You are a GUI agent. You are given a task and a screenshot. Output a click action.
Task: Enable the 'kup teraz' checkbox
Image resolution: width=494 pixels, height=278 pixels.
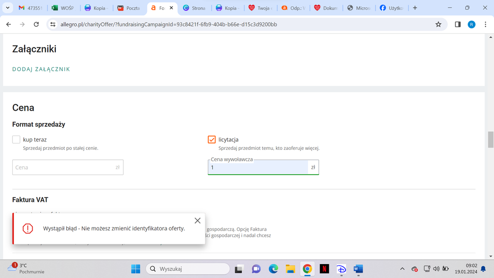pos(16,140)
